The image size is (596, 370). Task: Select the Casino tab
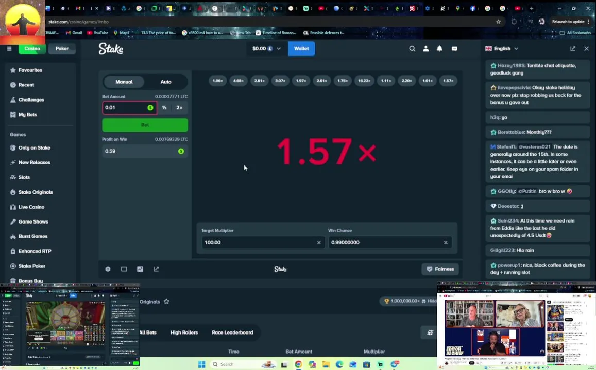(x=32, y=48)
